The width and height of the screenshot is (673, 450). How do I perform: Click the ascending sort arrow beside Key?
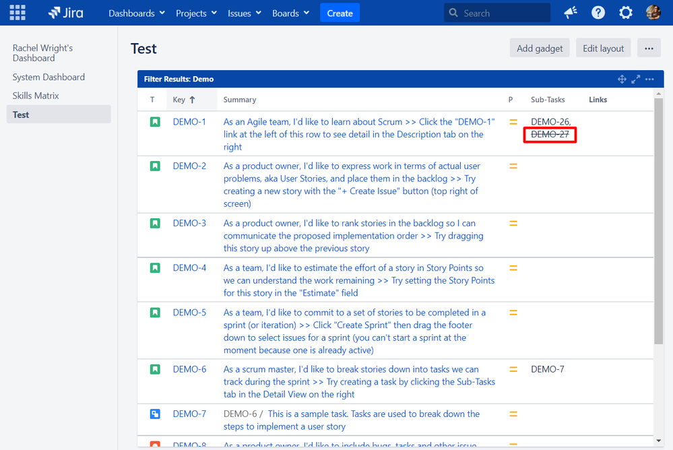click(x=192, y=100)
